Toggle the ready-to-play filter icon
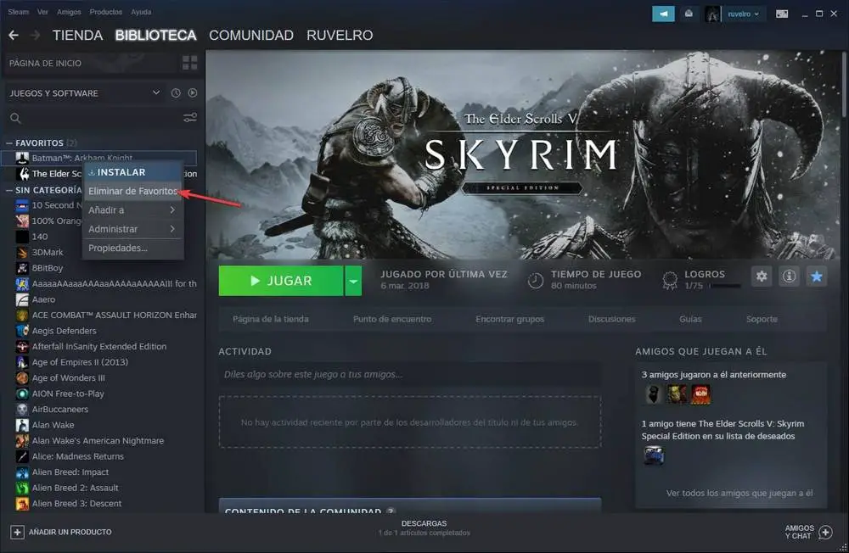The height and width of the screenshot is (553, 849). [x=192, y=93]
